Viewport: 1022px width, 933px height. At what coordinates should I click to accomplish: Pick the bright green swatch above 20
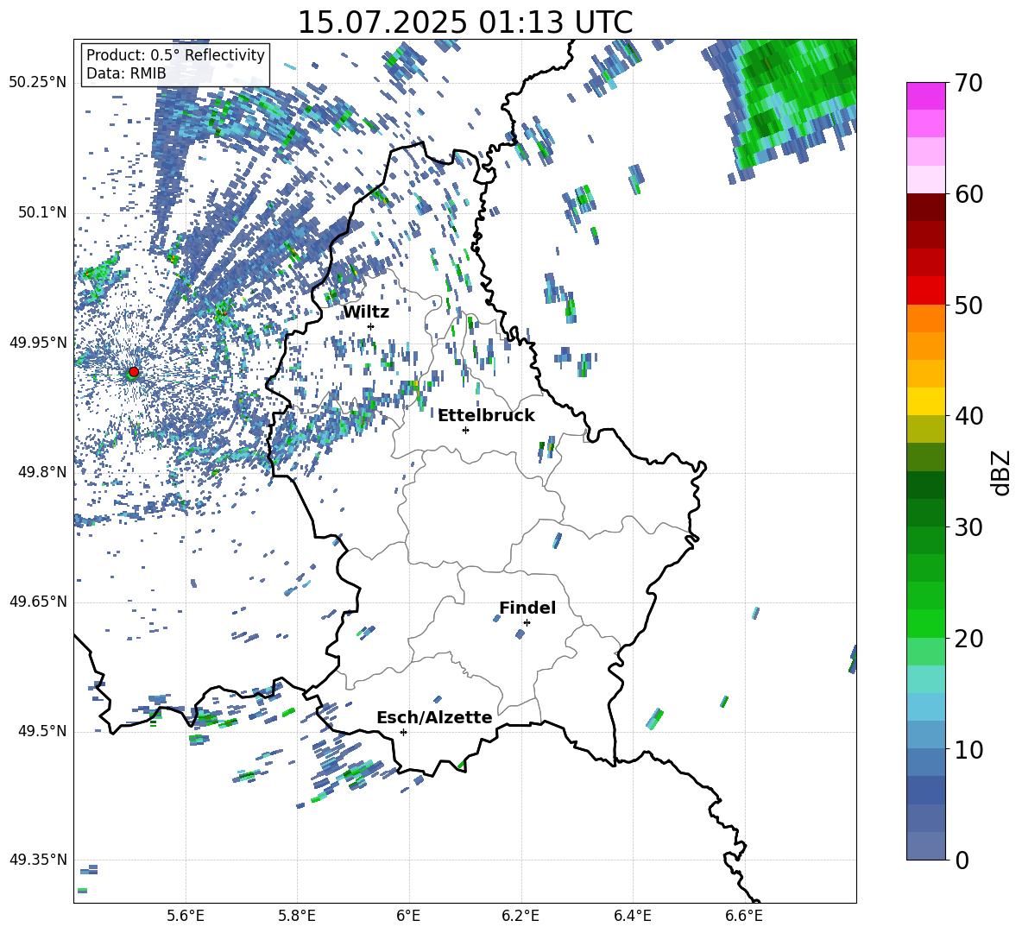[925, 623]
